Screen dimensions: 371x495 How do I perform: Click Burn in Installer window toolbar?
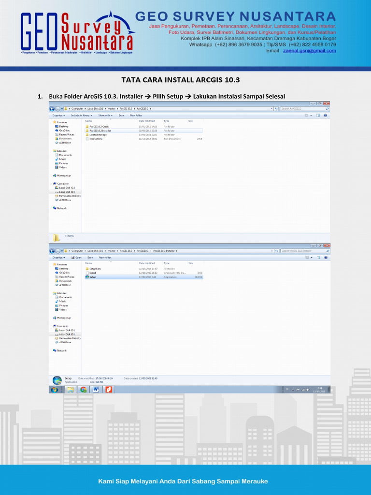pos(90,258)
